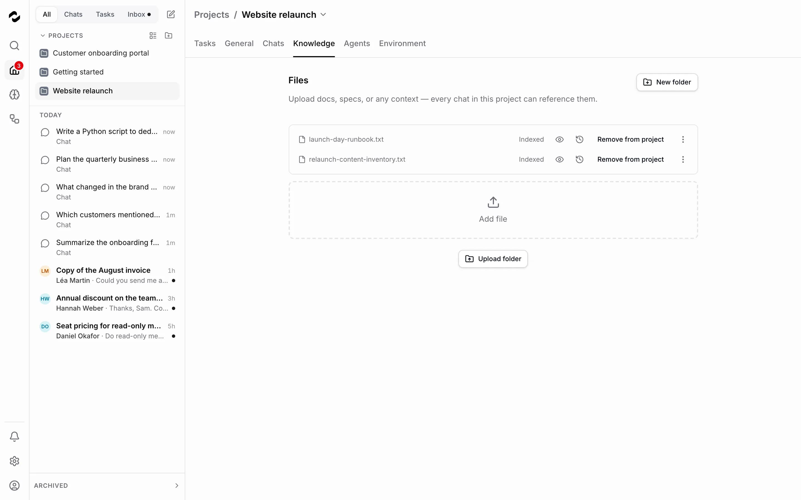Preview launch-day-runbook.txt with eye icon

pos(559,139)
